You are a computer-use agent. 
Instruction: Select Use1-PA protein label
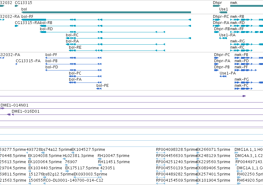tap(228, 73)
